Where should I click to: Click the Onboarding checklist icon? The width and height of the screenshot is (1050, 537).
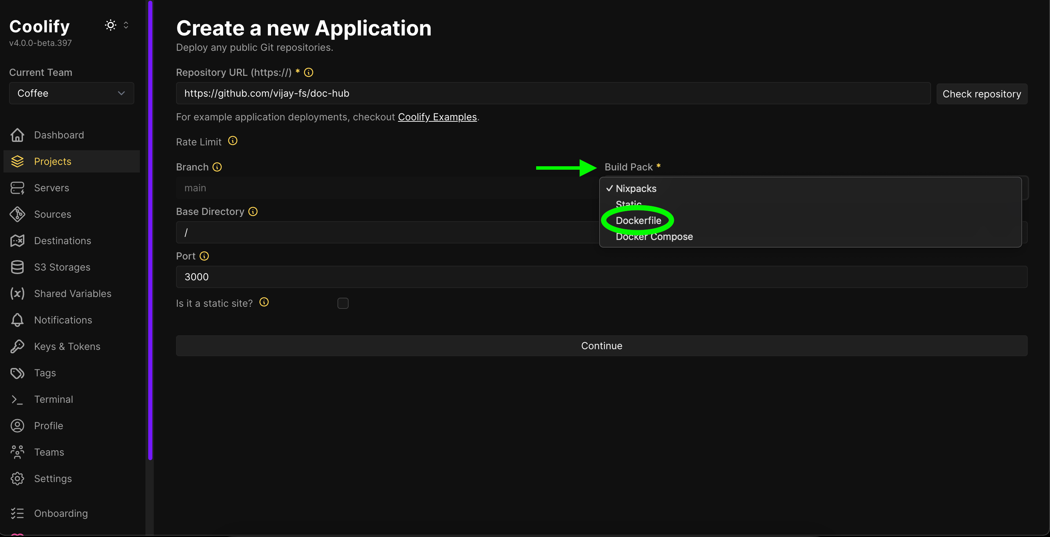point(17,513)
